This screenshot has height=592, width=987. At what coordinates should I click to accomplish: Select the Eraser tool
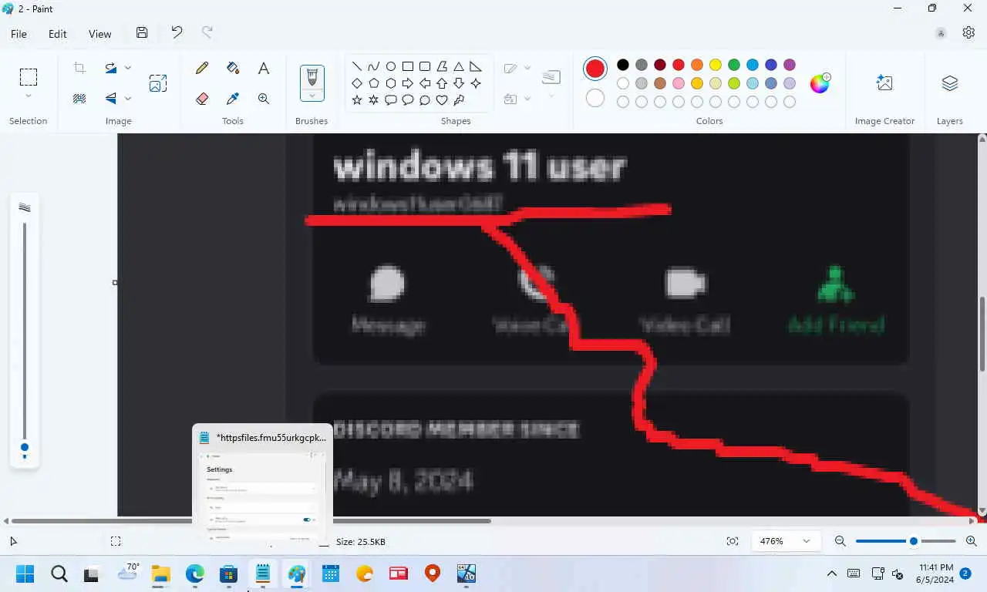[202, 99]
